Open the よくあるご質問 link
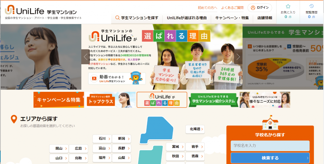This screenshot has width=324, height=164. (232, 8)
